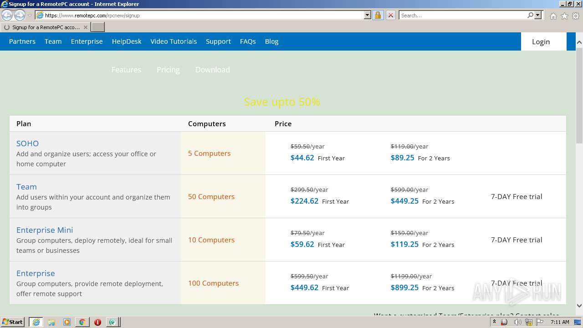This screenshot has height=328, width=583.
Task: Open the Features section link
Action: pyautogui.click(x=126, y=70)
